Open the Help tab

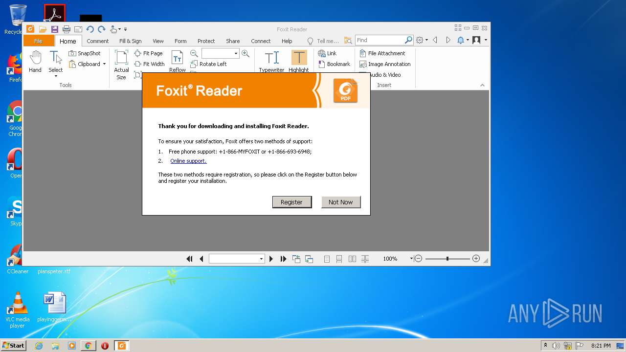pos(287,41)
